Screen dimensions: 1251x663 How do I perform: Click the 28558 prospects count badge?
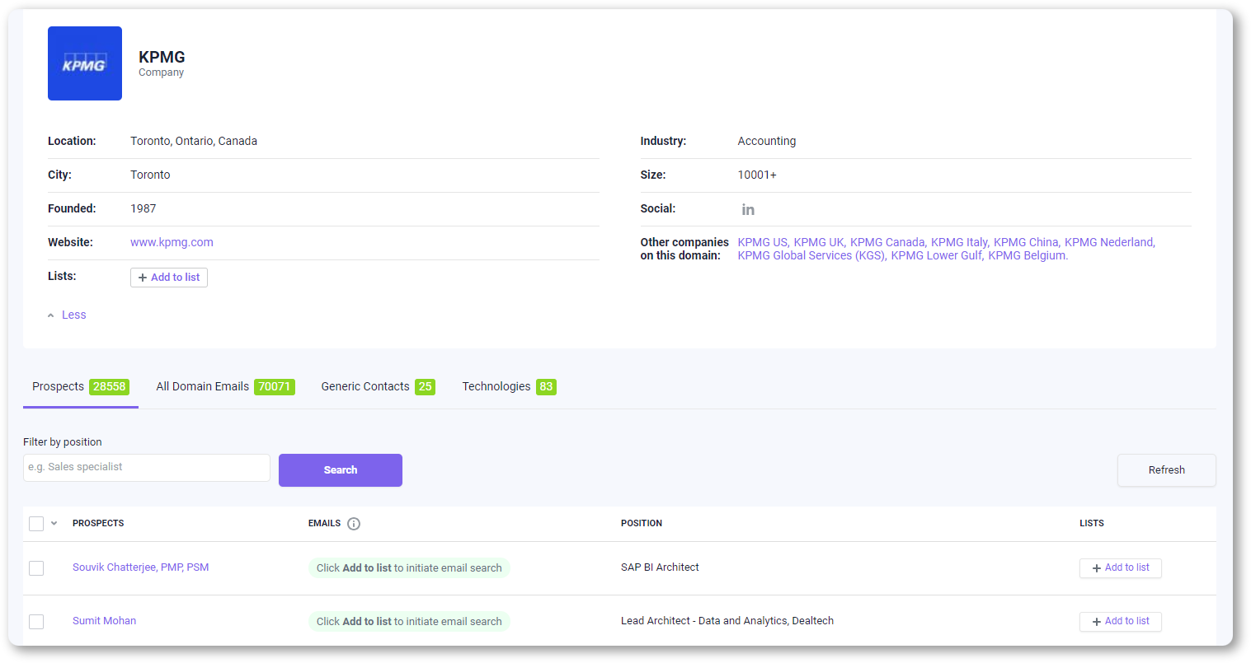tap(110, 387)
